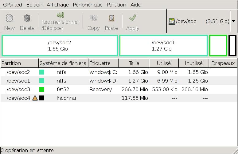The width and height of the screenshot is (238, 154).
Task: Sort by the Système de fichiers column header
Action: coord(63,63)
